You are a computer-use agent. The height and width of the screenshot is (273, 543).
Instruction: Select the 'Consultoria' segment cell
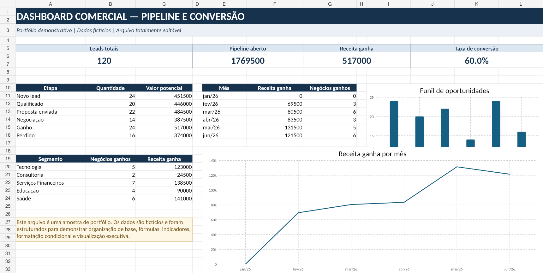point(51,175)
